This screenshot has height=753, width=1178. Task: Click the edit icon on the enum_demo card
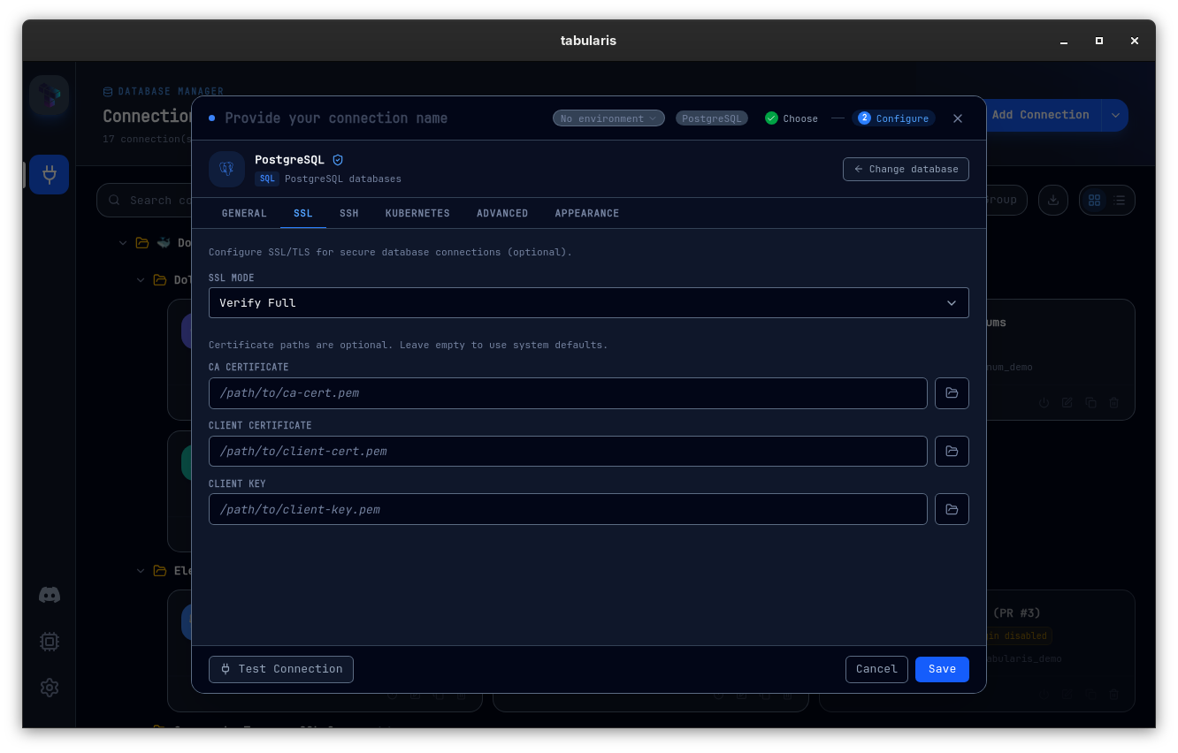pos(1067,402)
